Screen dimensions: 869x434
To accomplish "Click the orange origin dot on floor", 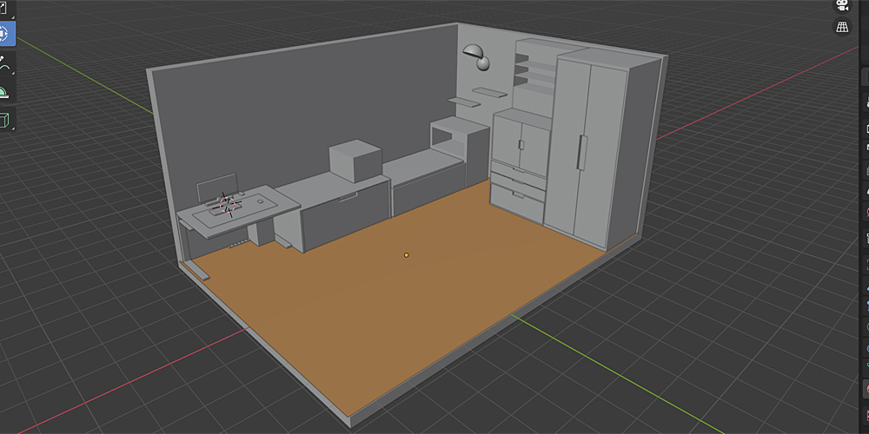I will pos(406,255).
